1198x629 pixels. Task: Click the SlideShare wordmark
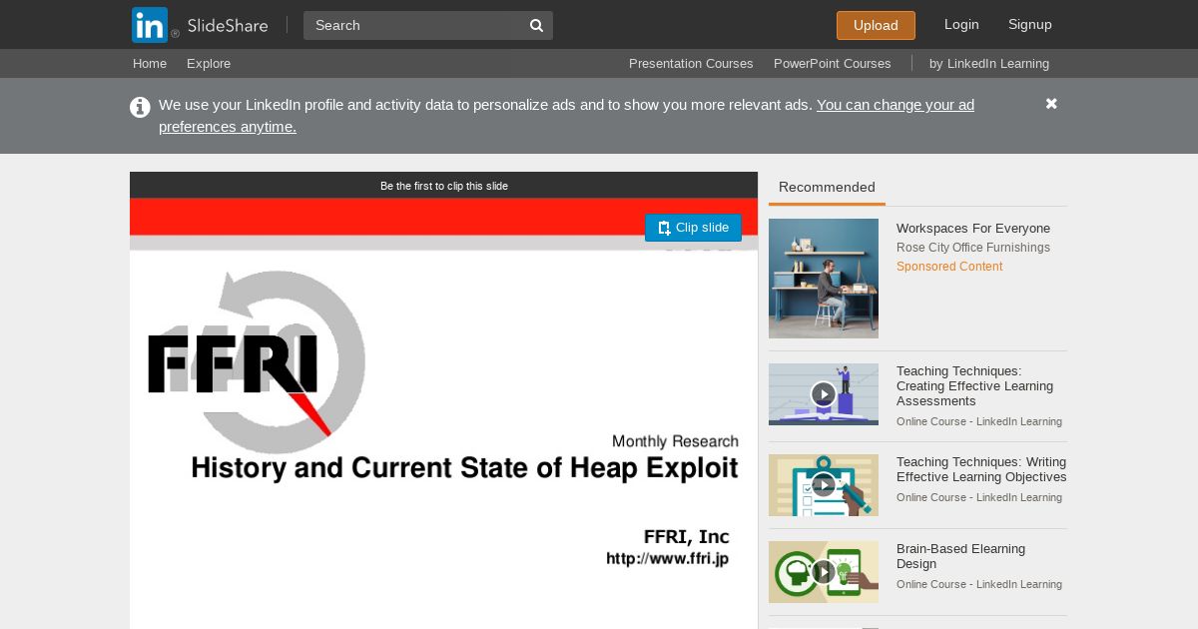click(228, 25)
